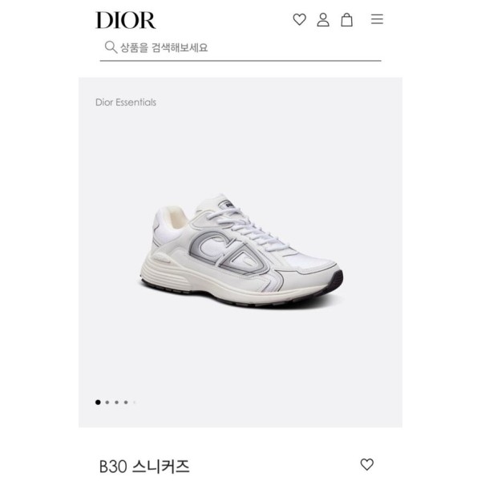Image resolution: width=481 pixels, height=481 pixels.
Task: Click the Dior Essentials label
Action: pos(126,102)
